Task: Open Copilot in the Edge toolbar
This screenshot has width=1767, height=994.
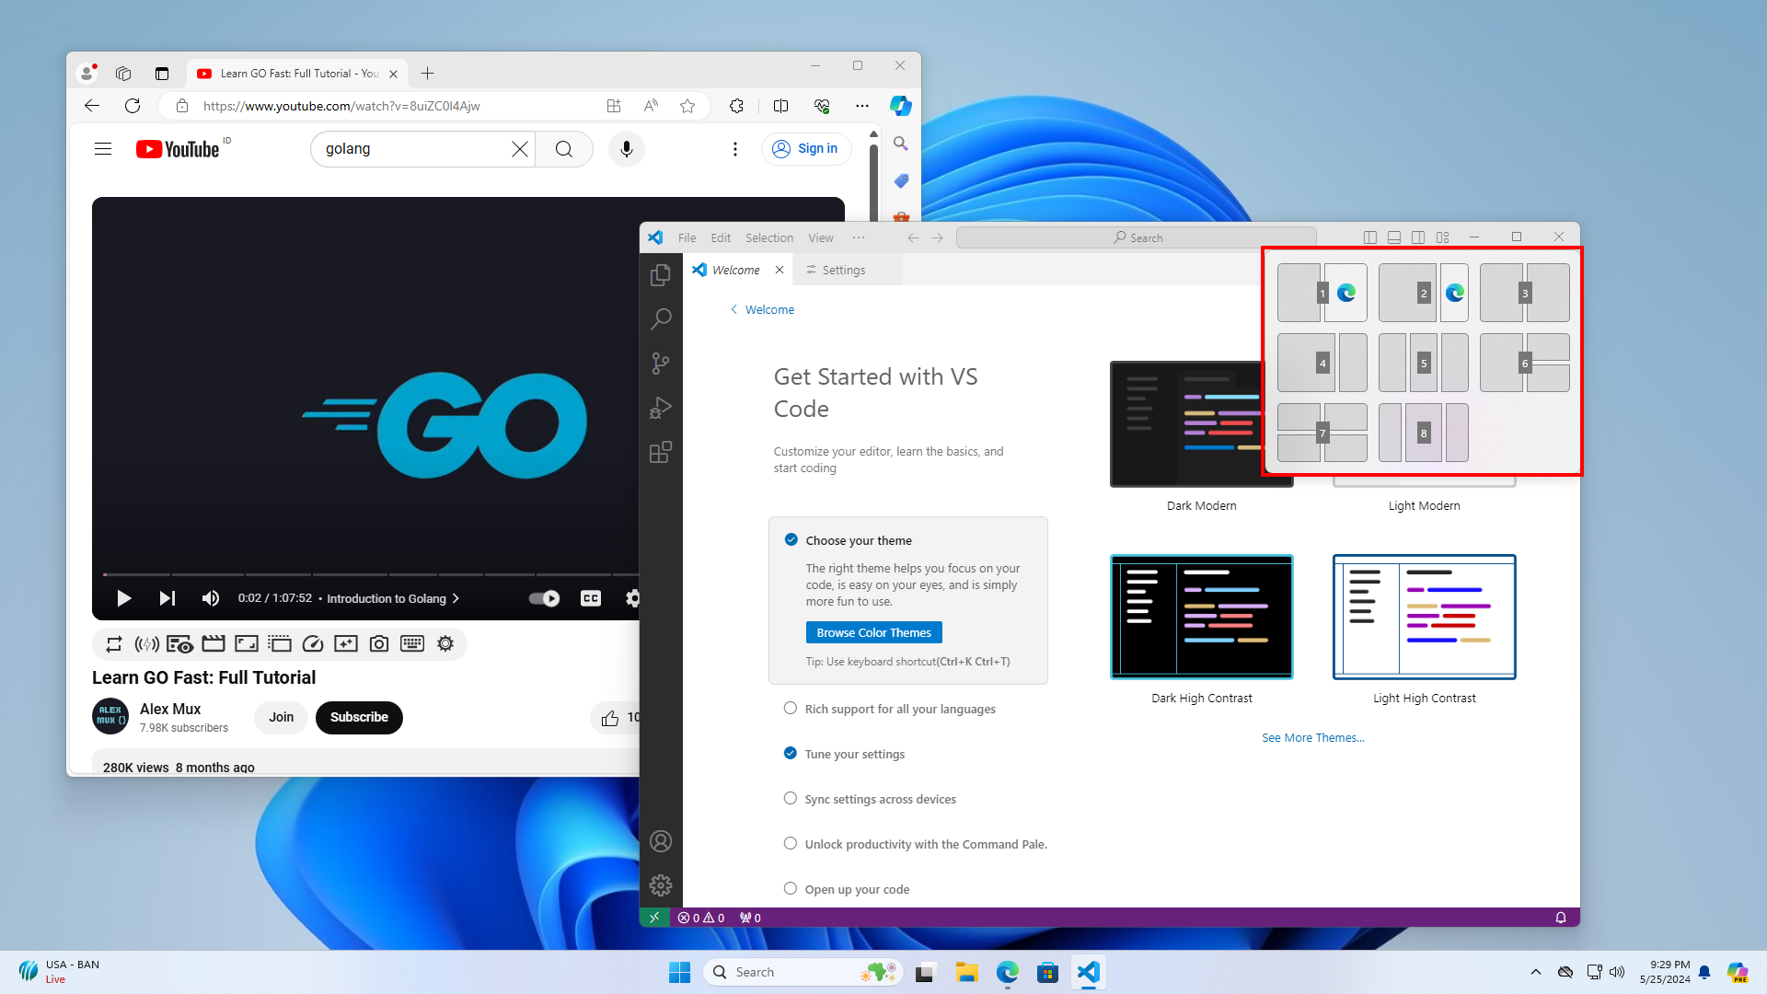Action: (x=900, y=106)
